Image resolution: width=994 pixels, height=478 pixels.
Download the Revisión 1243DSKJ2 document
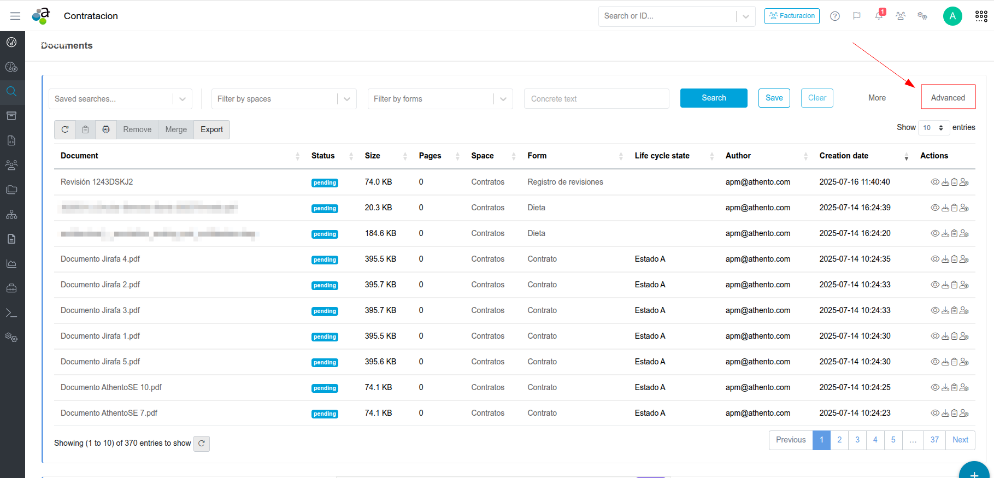click(945, 182)
